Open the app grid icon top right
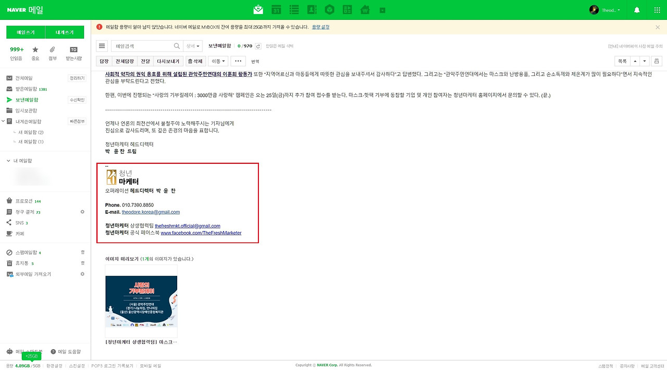667x370 pixels. click(656, 9)
